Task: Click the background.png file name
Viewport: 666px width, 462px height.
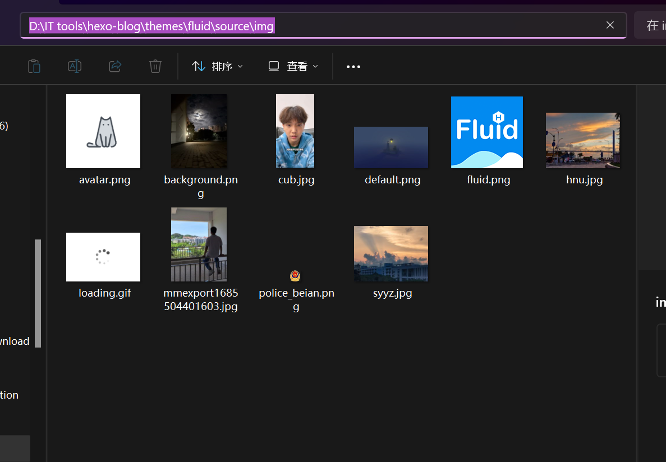Action: click(x=201, y=186)
